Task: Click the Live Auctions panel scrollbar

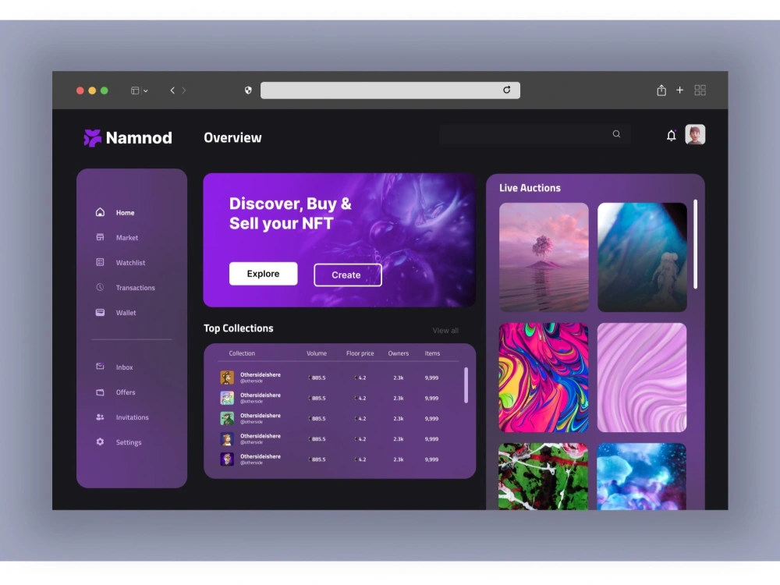Action: pos(696,243)
